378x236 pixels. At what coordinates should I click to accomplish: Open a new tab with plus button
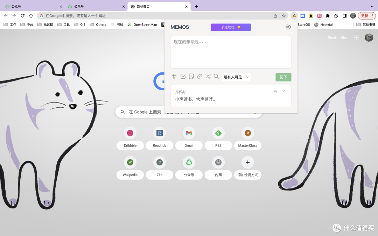pos(196,7)
